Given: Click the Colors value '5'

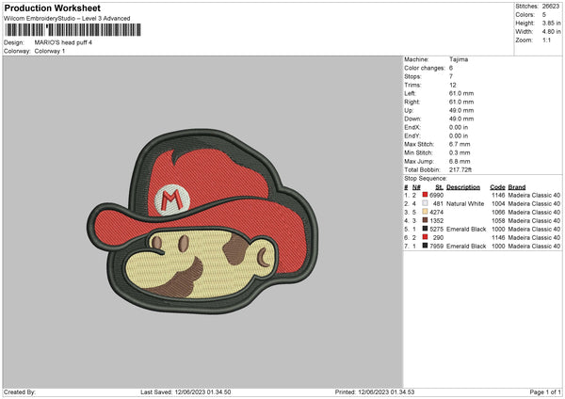Looking at the screenshot, I should pyautogui.click(x=544, y=15).
